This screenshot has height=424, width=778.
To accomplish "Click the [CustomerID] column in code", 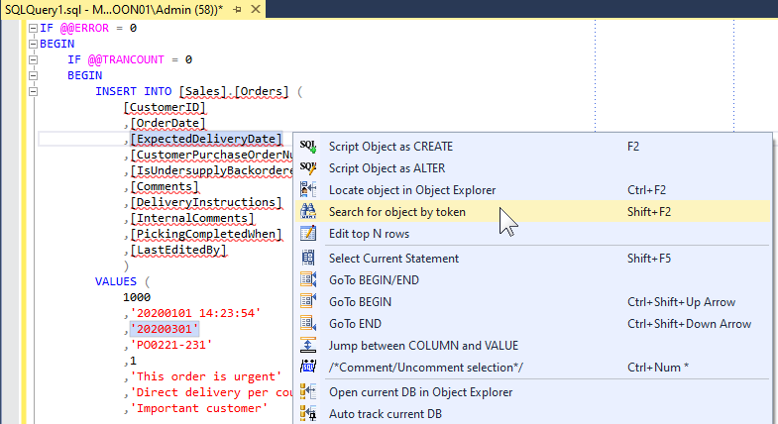I will pos(165,107).
